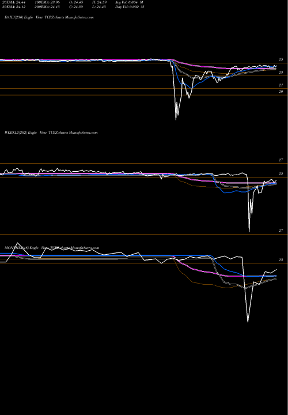Click price label 23 on daily chart
Image resolution: width=288 pixels, height=415 pixels.
(281, 72)
